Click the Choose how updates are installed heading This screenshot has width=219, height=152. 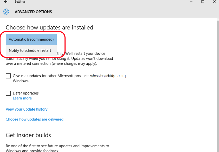pos(49,27)
